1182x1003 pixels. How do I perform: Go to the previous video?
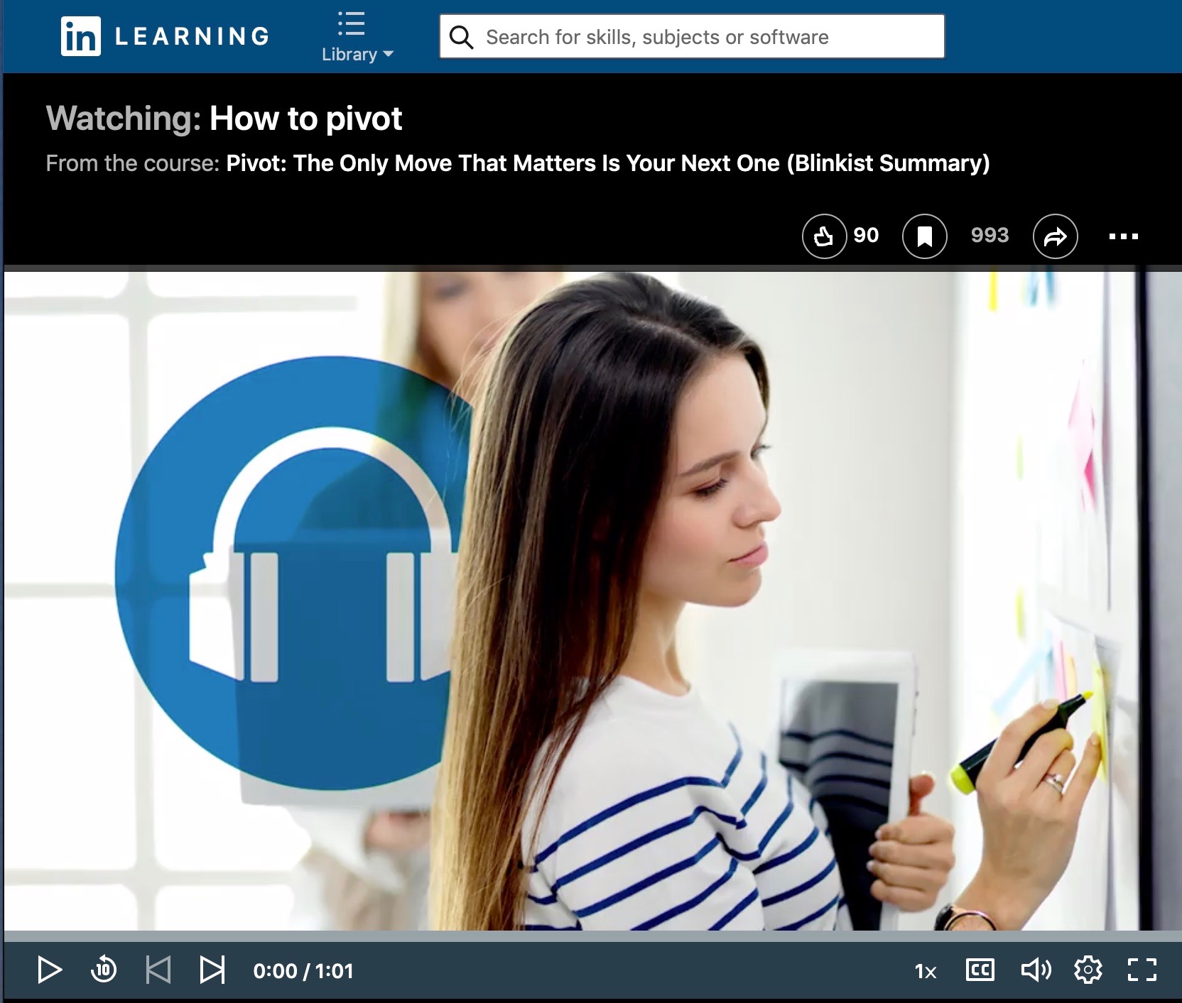pyautogui.click(x=158, y=970)
